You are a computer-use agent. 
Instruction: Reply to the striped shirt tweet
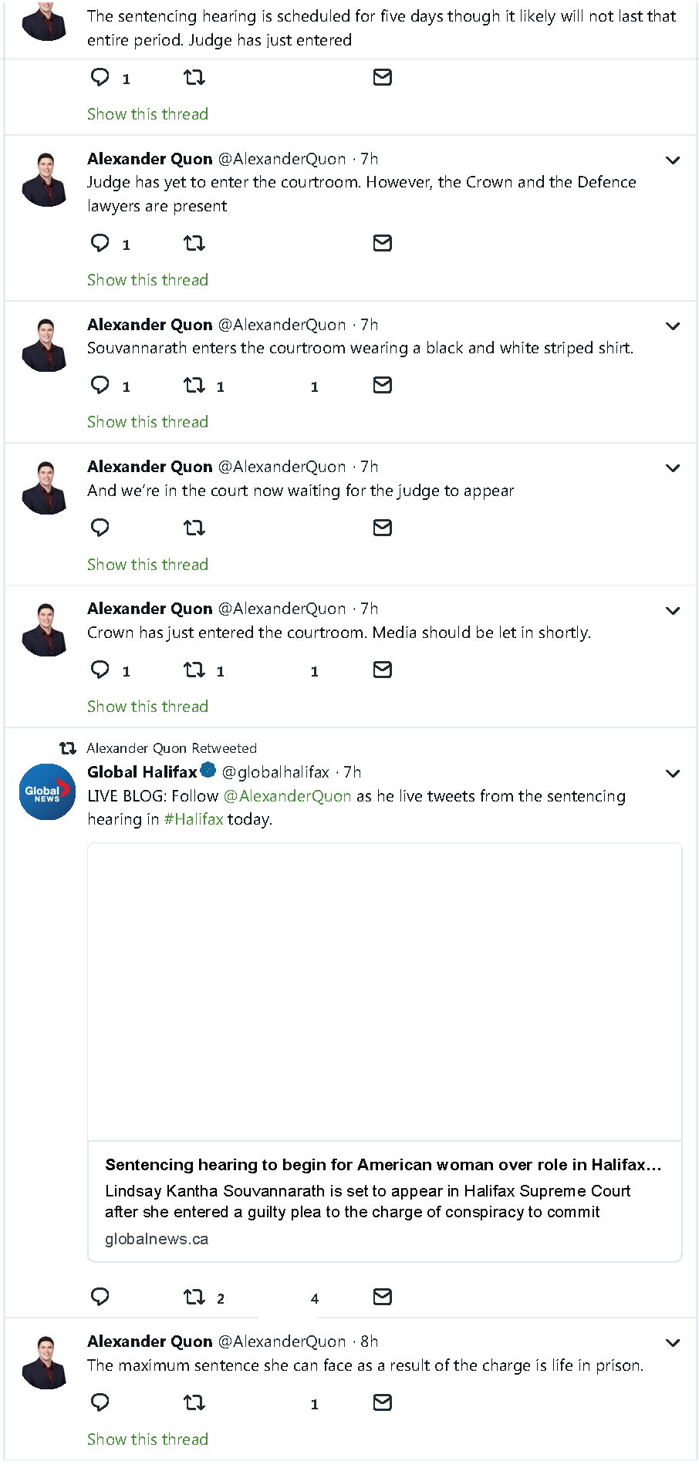(x=100, y=385)
